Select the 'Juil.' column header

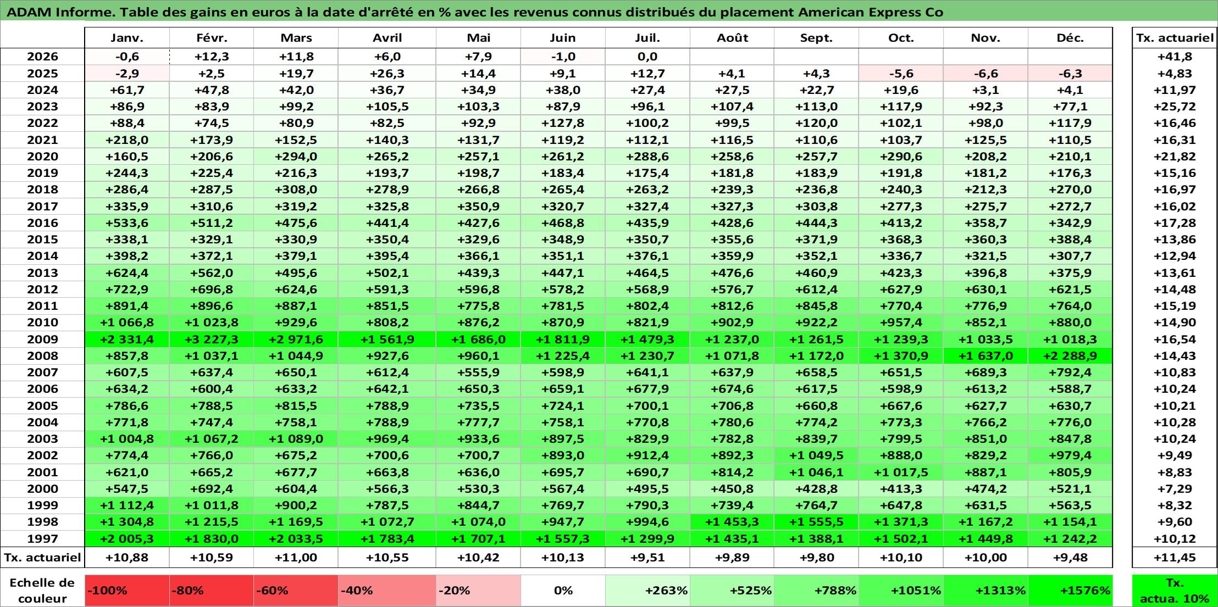tap(647, 38)
